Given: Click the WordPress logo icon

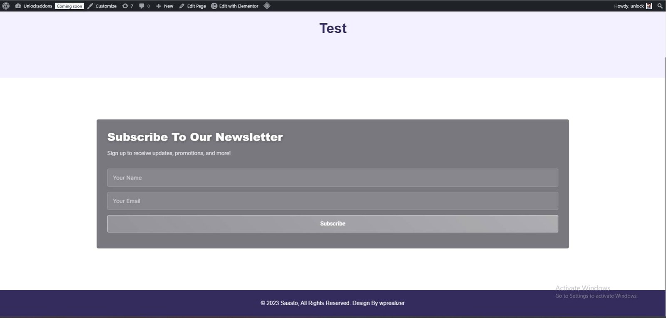Looking at the screenshot, I should (6, 6).
